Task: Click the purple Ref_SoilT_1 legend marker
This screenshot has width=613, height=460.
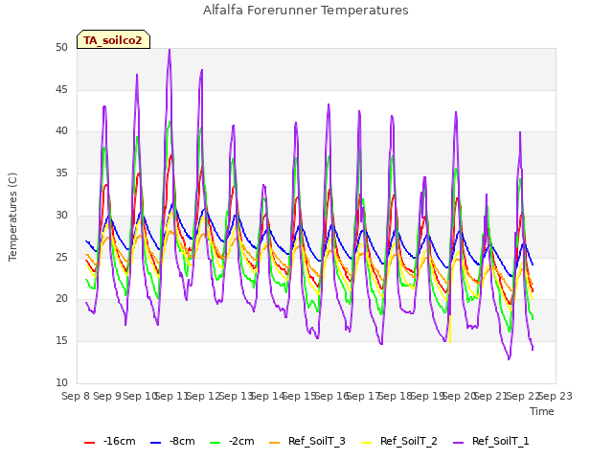Action: 458,443
